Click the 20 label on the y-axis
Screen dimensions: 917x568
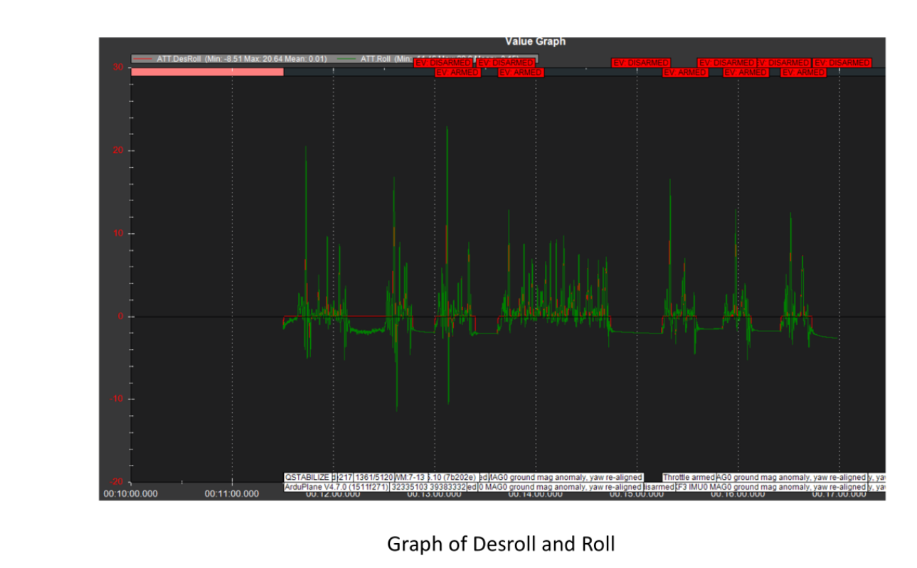[x=117, y=151]
